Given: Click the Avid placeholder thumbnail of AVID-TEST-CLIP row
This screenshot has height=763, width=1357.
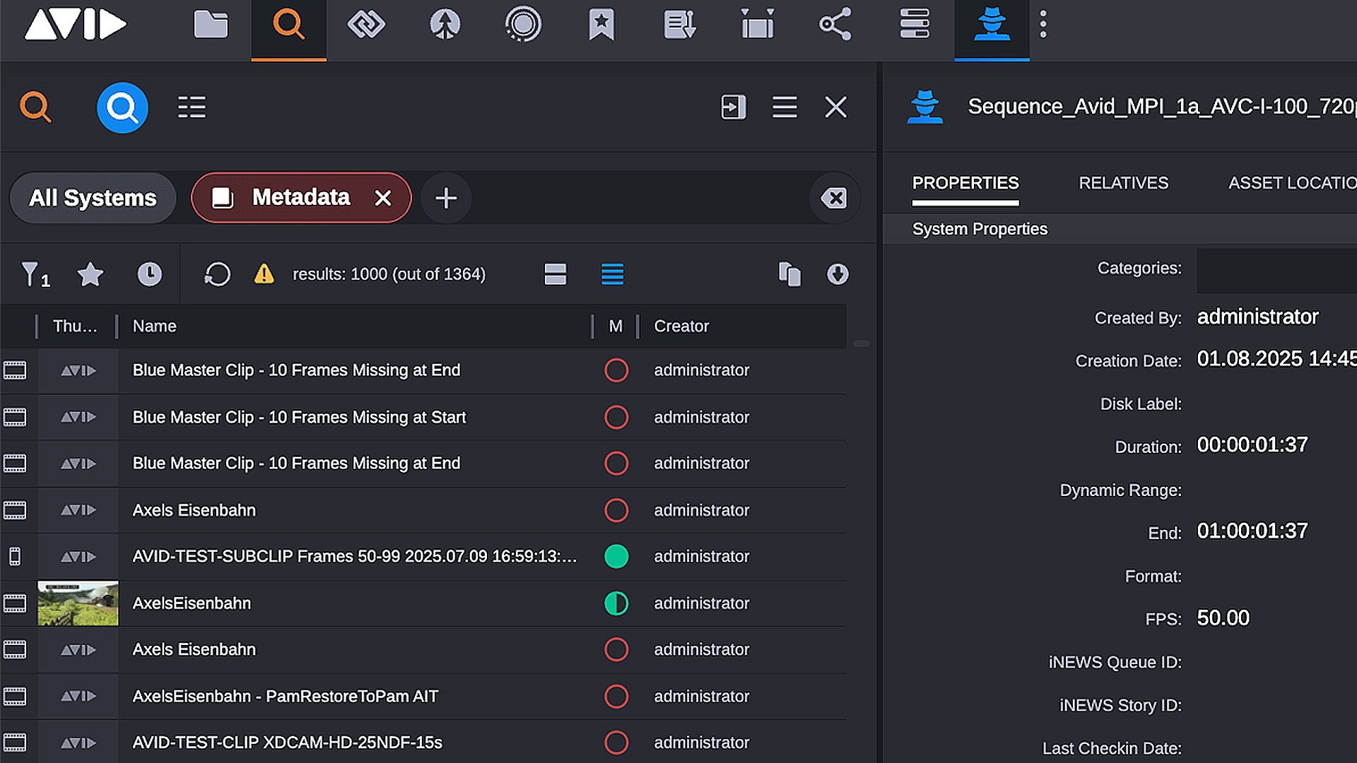Looking at the screenshot, I should click(78, 743).
